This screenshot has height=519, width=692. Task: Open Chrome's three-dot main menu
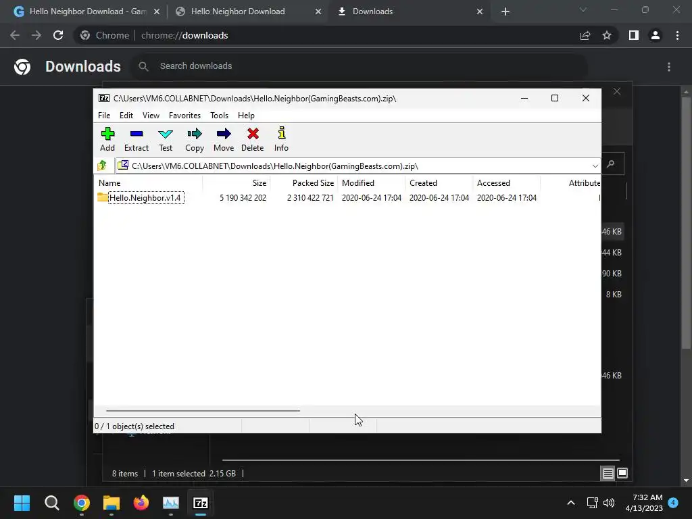click(677, 35)
